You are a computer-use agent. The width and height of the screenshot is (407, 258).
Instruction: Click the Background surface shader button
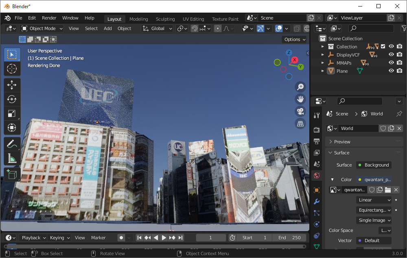[x=374, y=165]
